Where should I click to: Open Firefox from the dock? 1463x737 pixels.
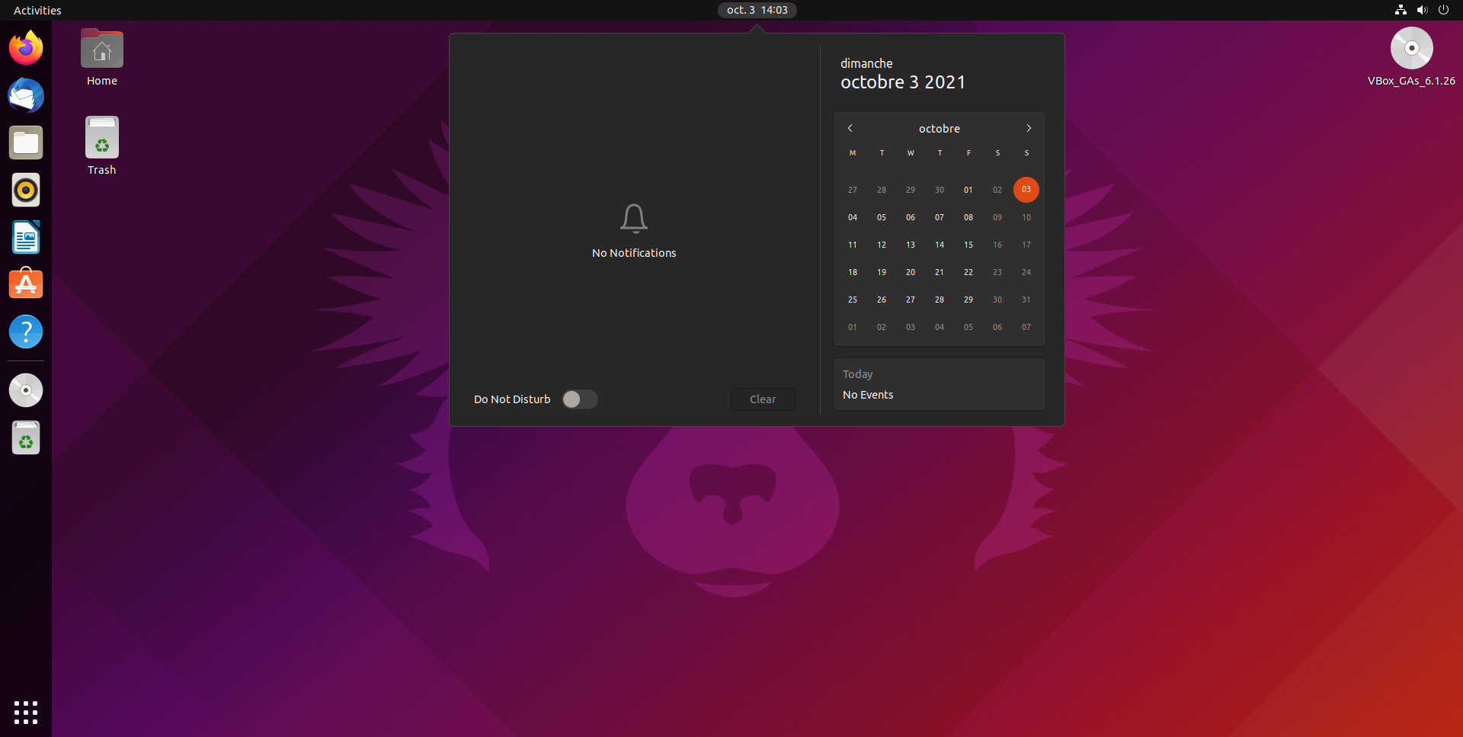[x=26, y=48]
